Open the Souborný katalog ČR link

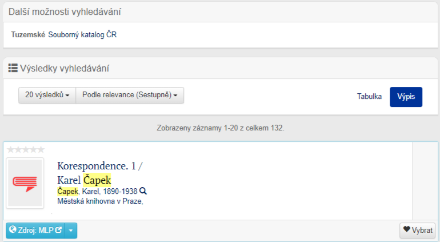(x=82, y=35)
